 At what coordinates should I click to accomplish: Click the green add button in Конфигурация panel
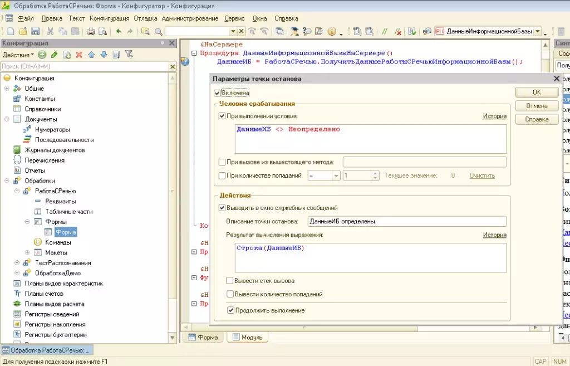click(42, 55)
